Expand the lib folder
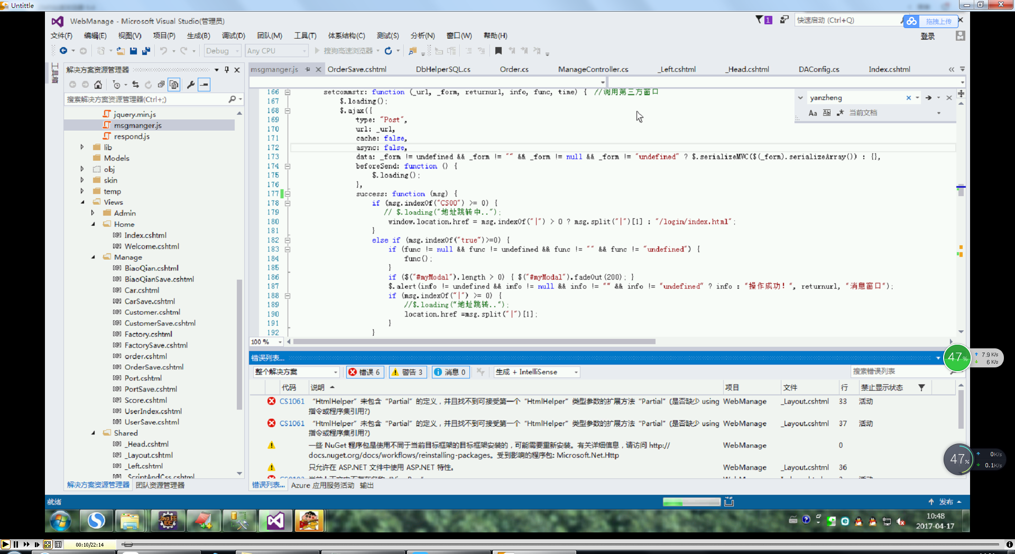 click(82, 147)
